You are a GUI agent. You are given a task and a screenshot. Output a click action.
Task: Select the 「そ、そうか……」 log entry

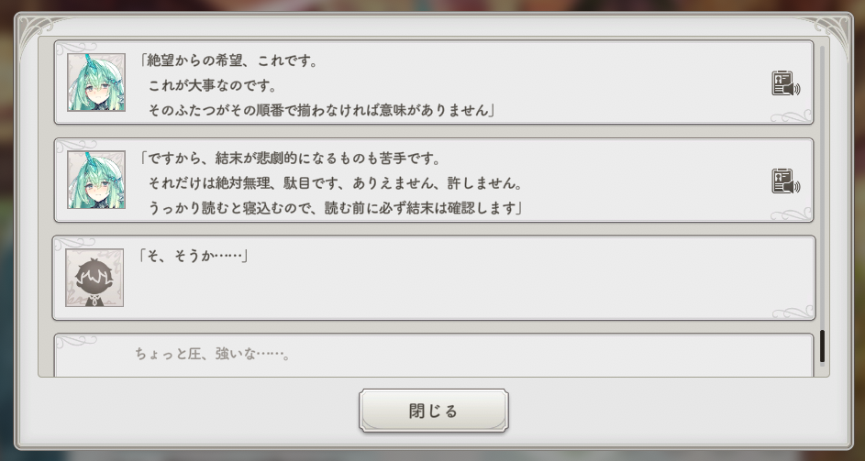pyautogui.click(x=434, y=278)
